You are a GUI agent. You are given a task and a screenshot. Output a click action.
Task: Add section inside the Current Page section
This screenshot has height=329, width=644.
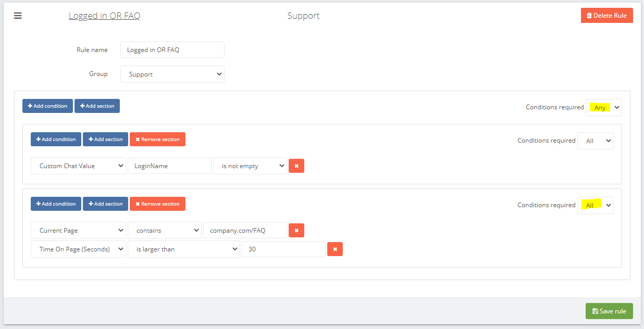pyautogui.click(x=105, y=204)
